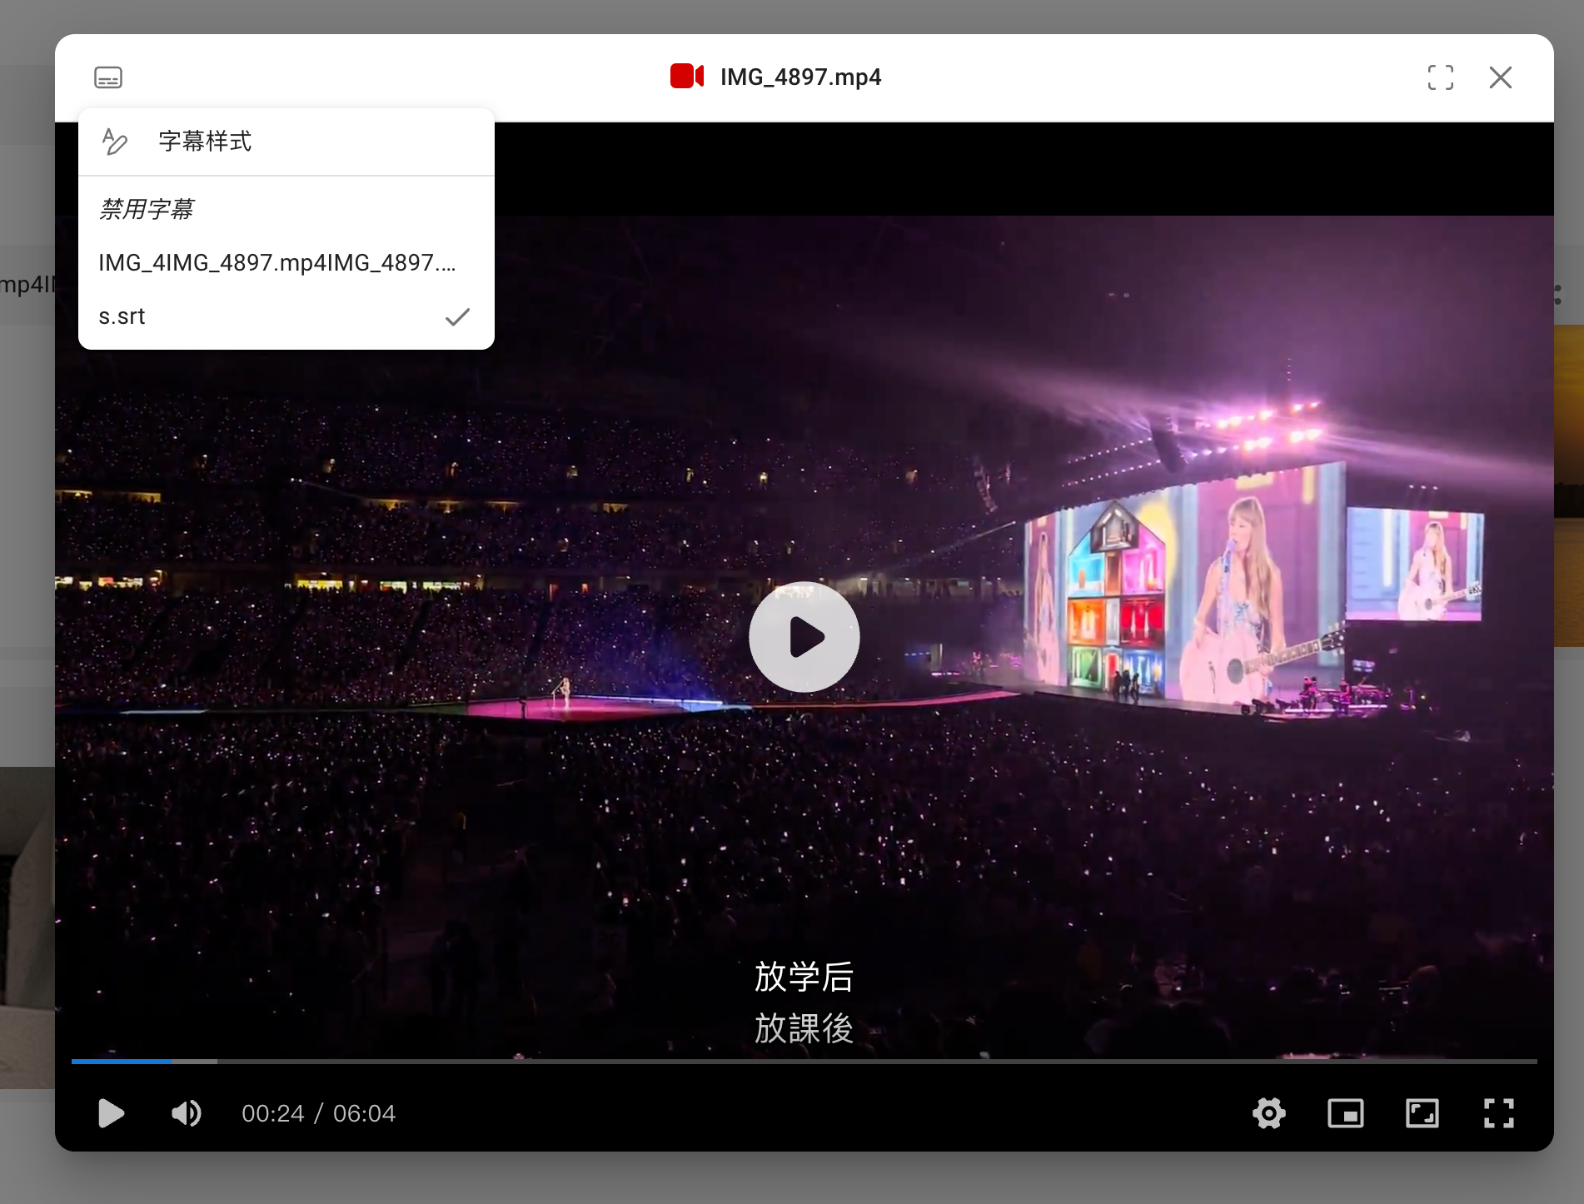Image resolution: width=1584 pixels, height=1204 pixels.
Task: Open the playback settings gear
Action: [x=1268, y=1113]
